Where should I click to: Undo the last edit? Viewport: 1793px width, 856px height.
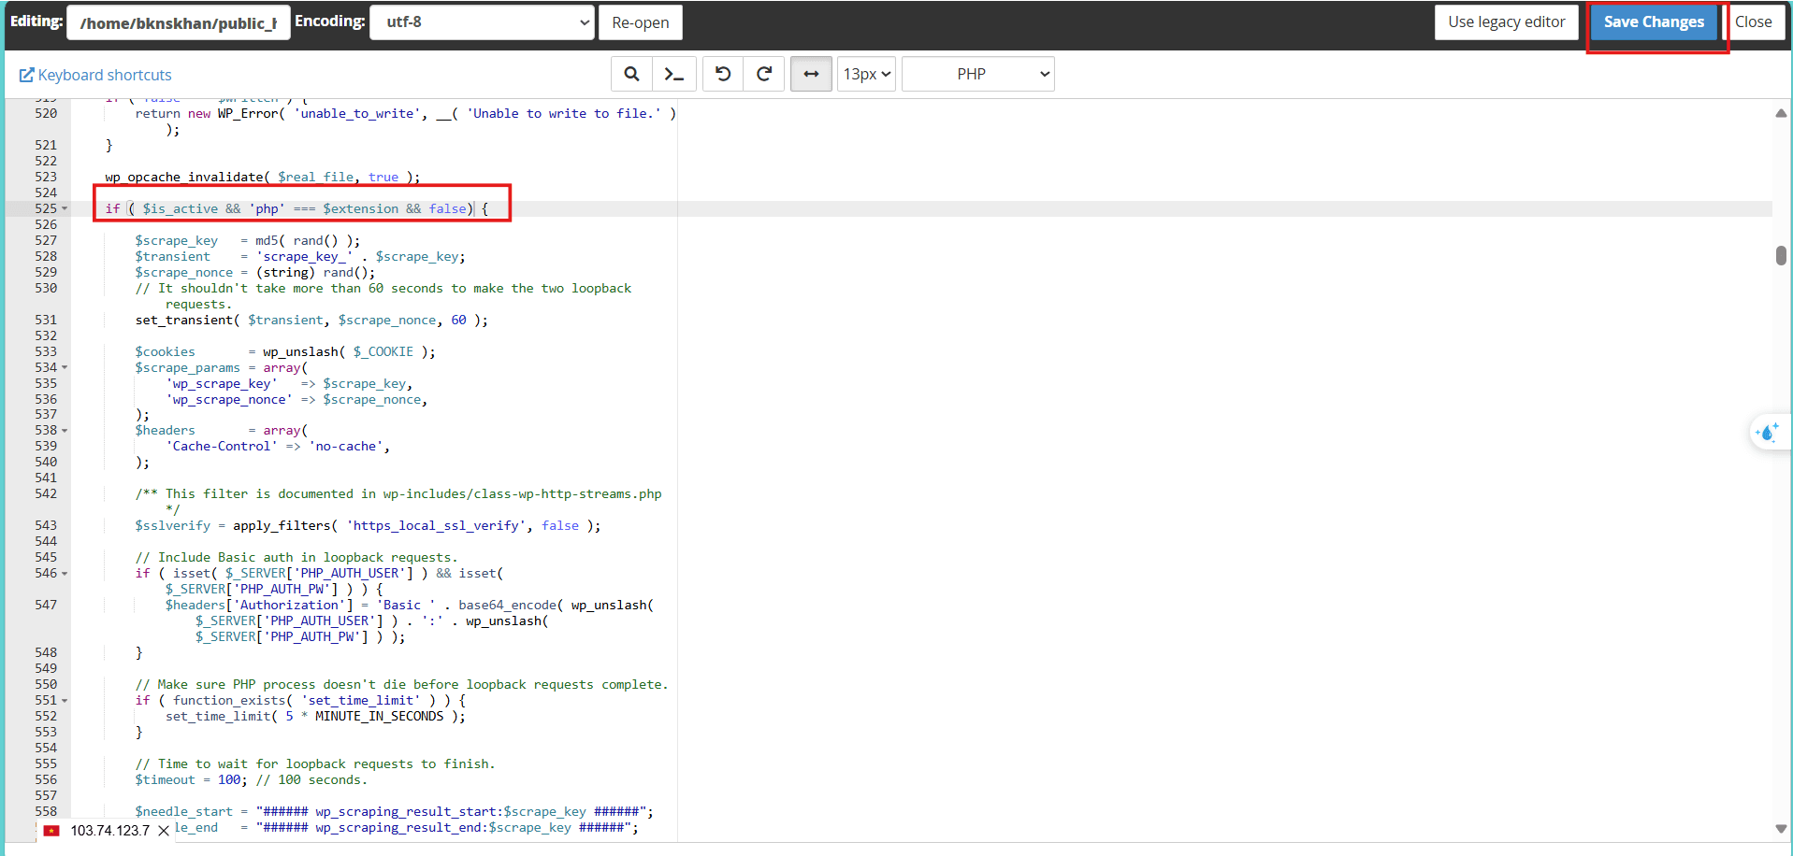tap(721, 73)
